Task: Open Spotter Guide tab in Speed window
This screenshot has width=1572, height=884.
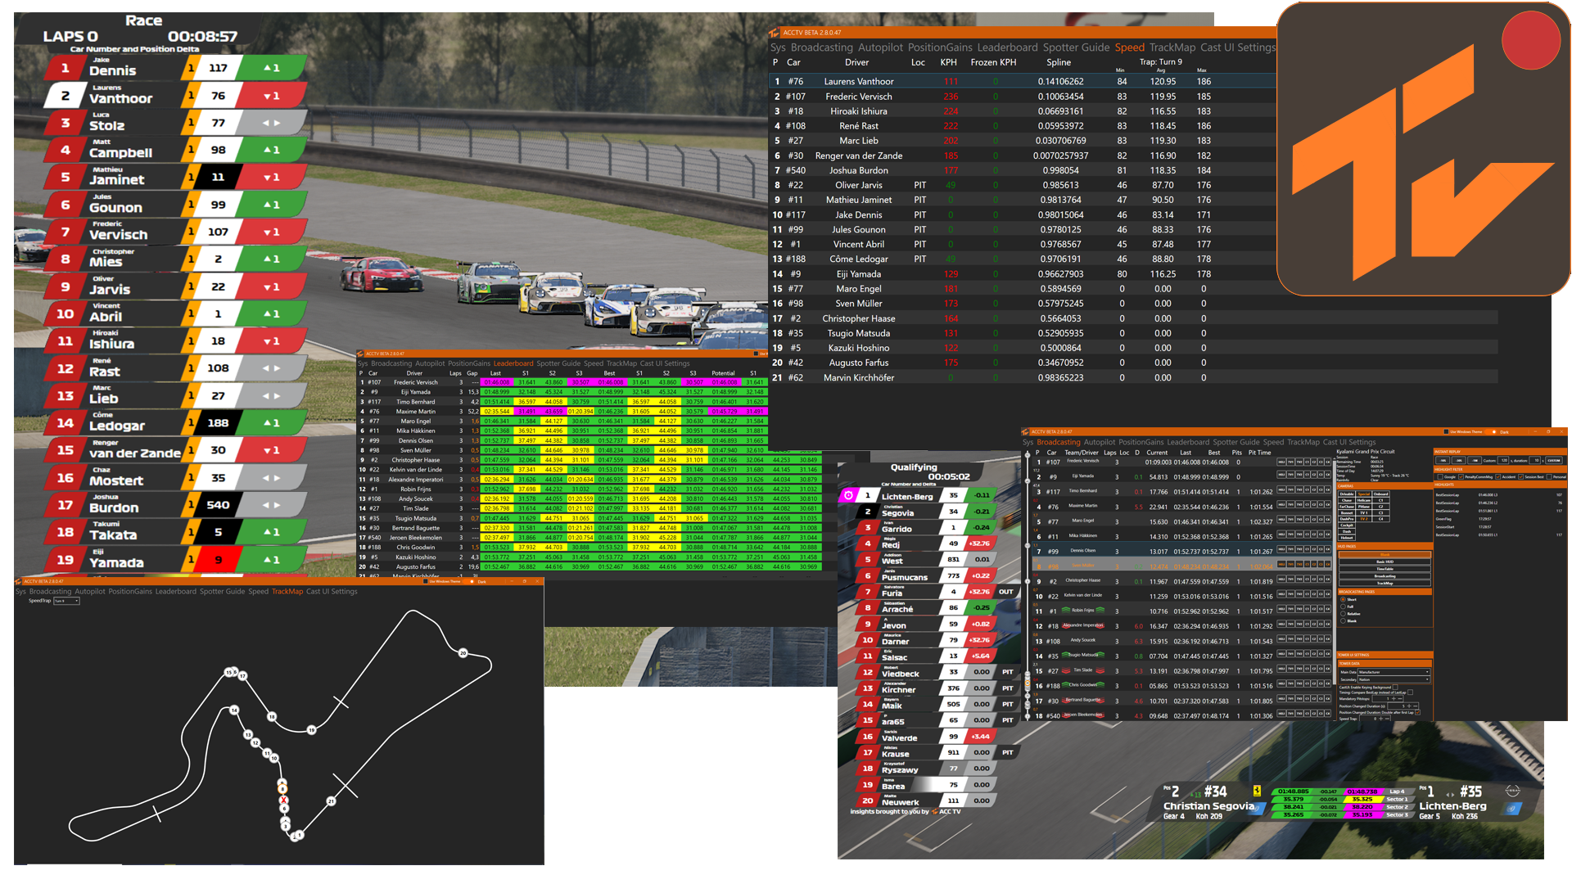Action: 1076,47
